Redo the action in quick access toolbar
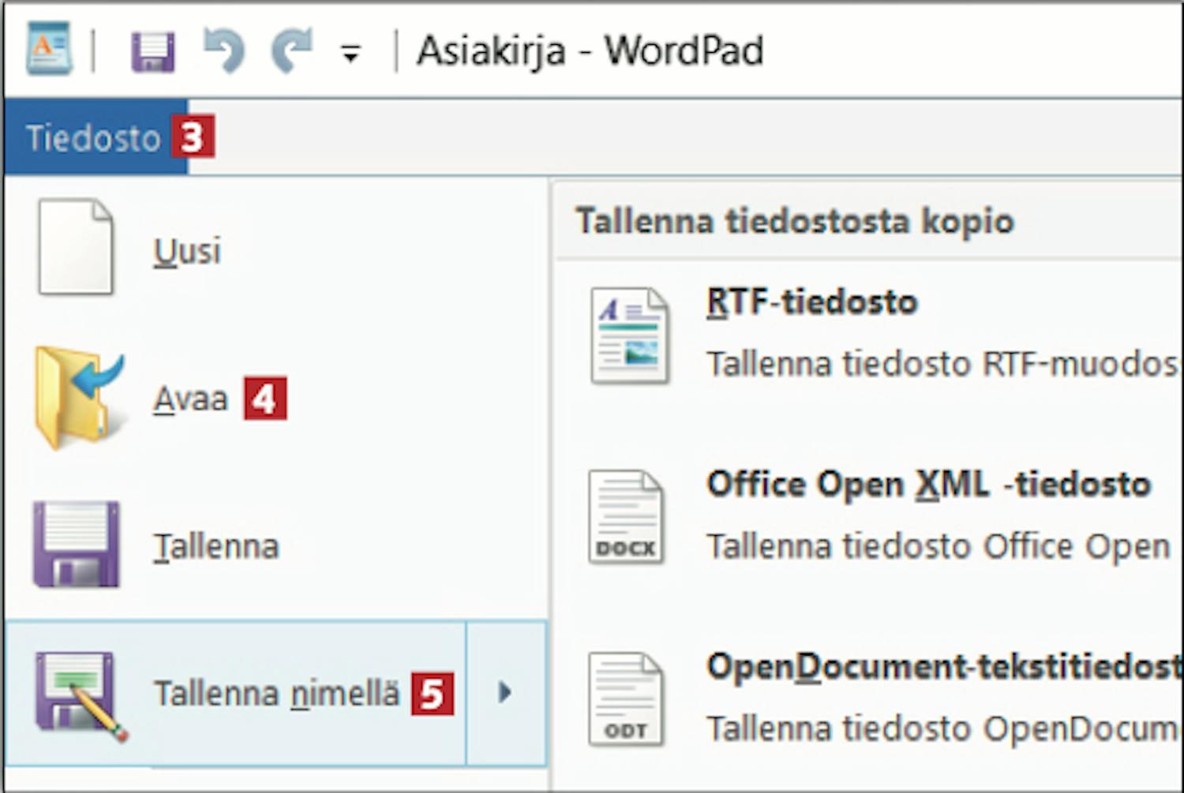This screenshot has width=1184, height=793. 291,50
